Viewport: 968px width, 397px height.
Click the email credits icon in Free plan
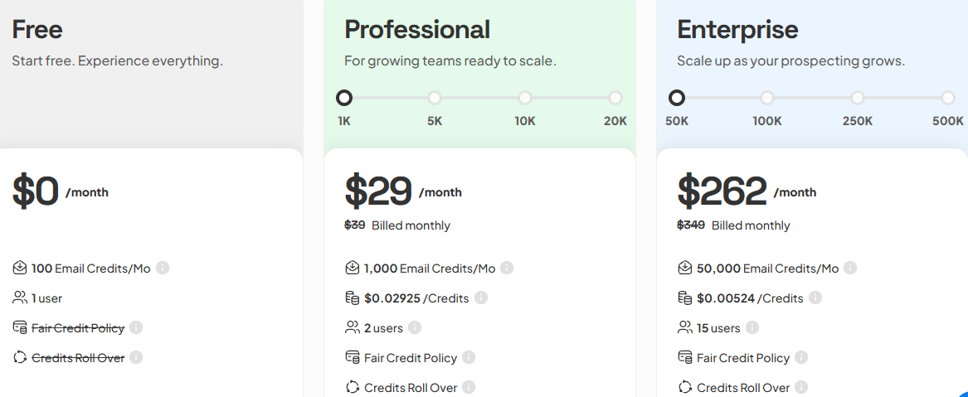point(19,269)
